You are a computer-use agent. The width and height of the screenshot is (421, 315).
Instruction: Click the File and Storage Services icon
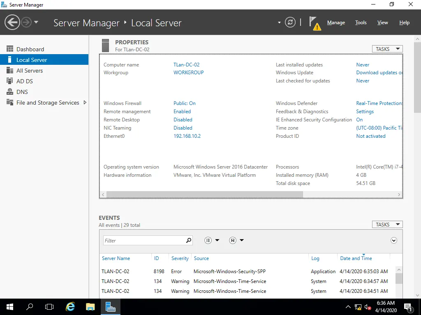[10, 102]
